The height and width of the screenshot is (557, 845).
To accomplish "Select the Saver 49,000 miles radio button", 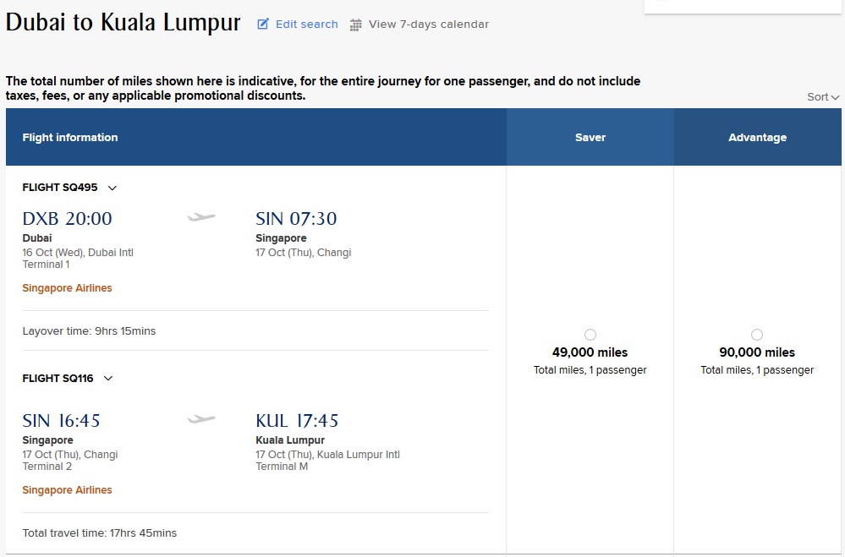I will (590, 335).
